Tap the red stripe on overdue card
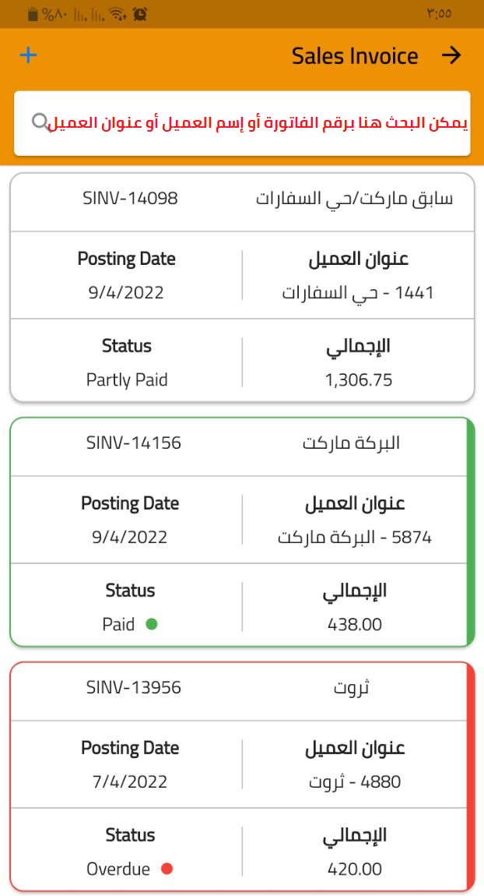484x896 pixels. coord(470,776)
